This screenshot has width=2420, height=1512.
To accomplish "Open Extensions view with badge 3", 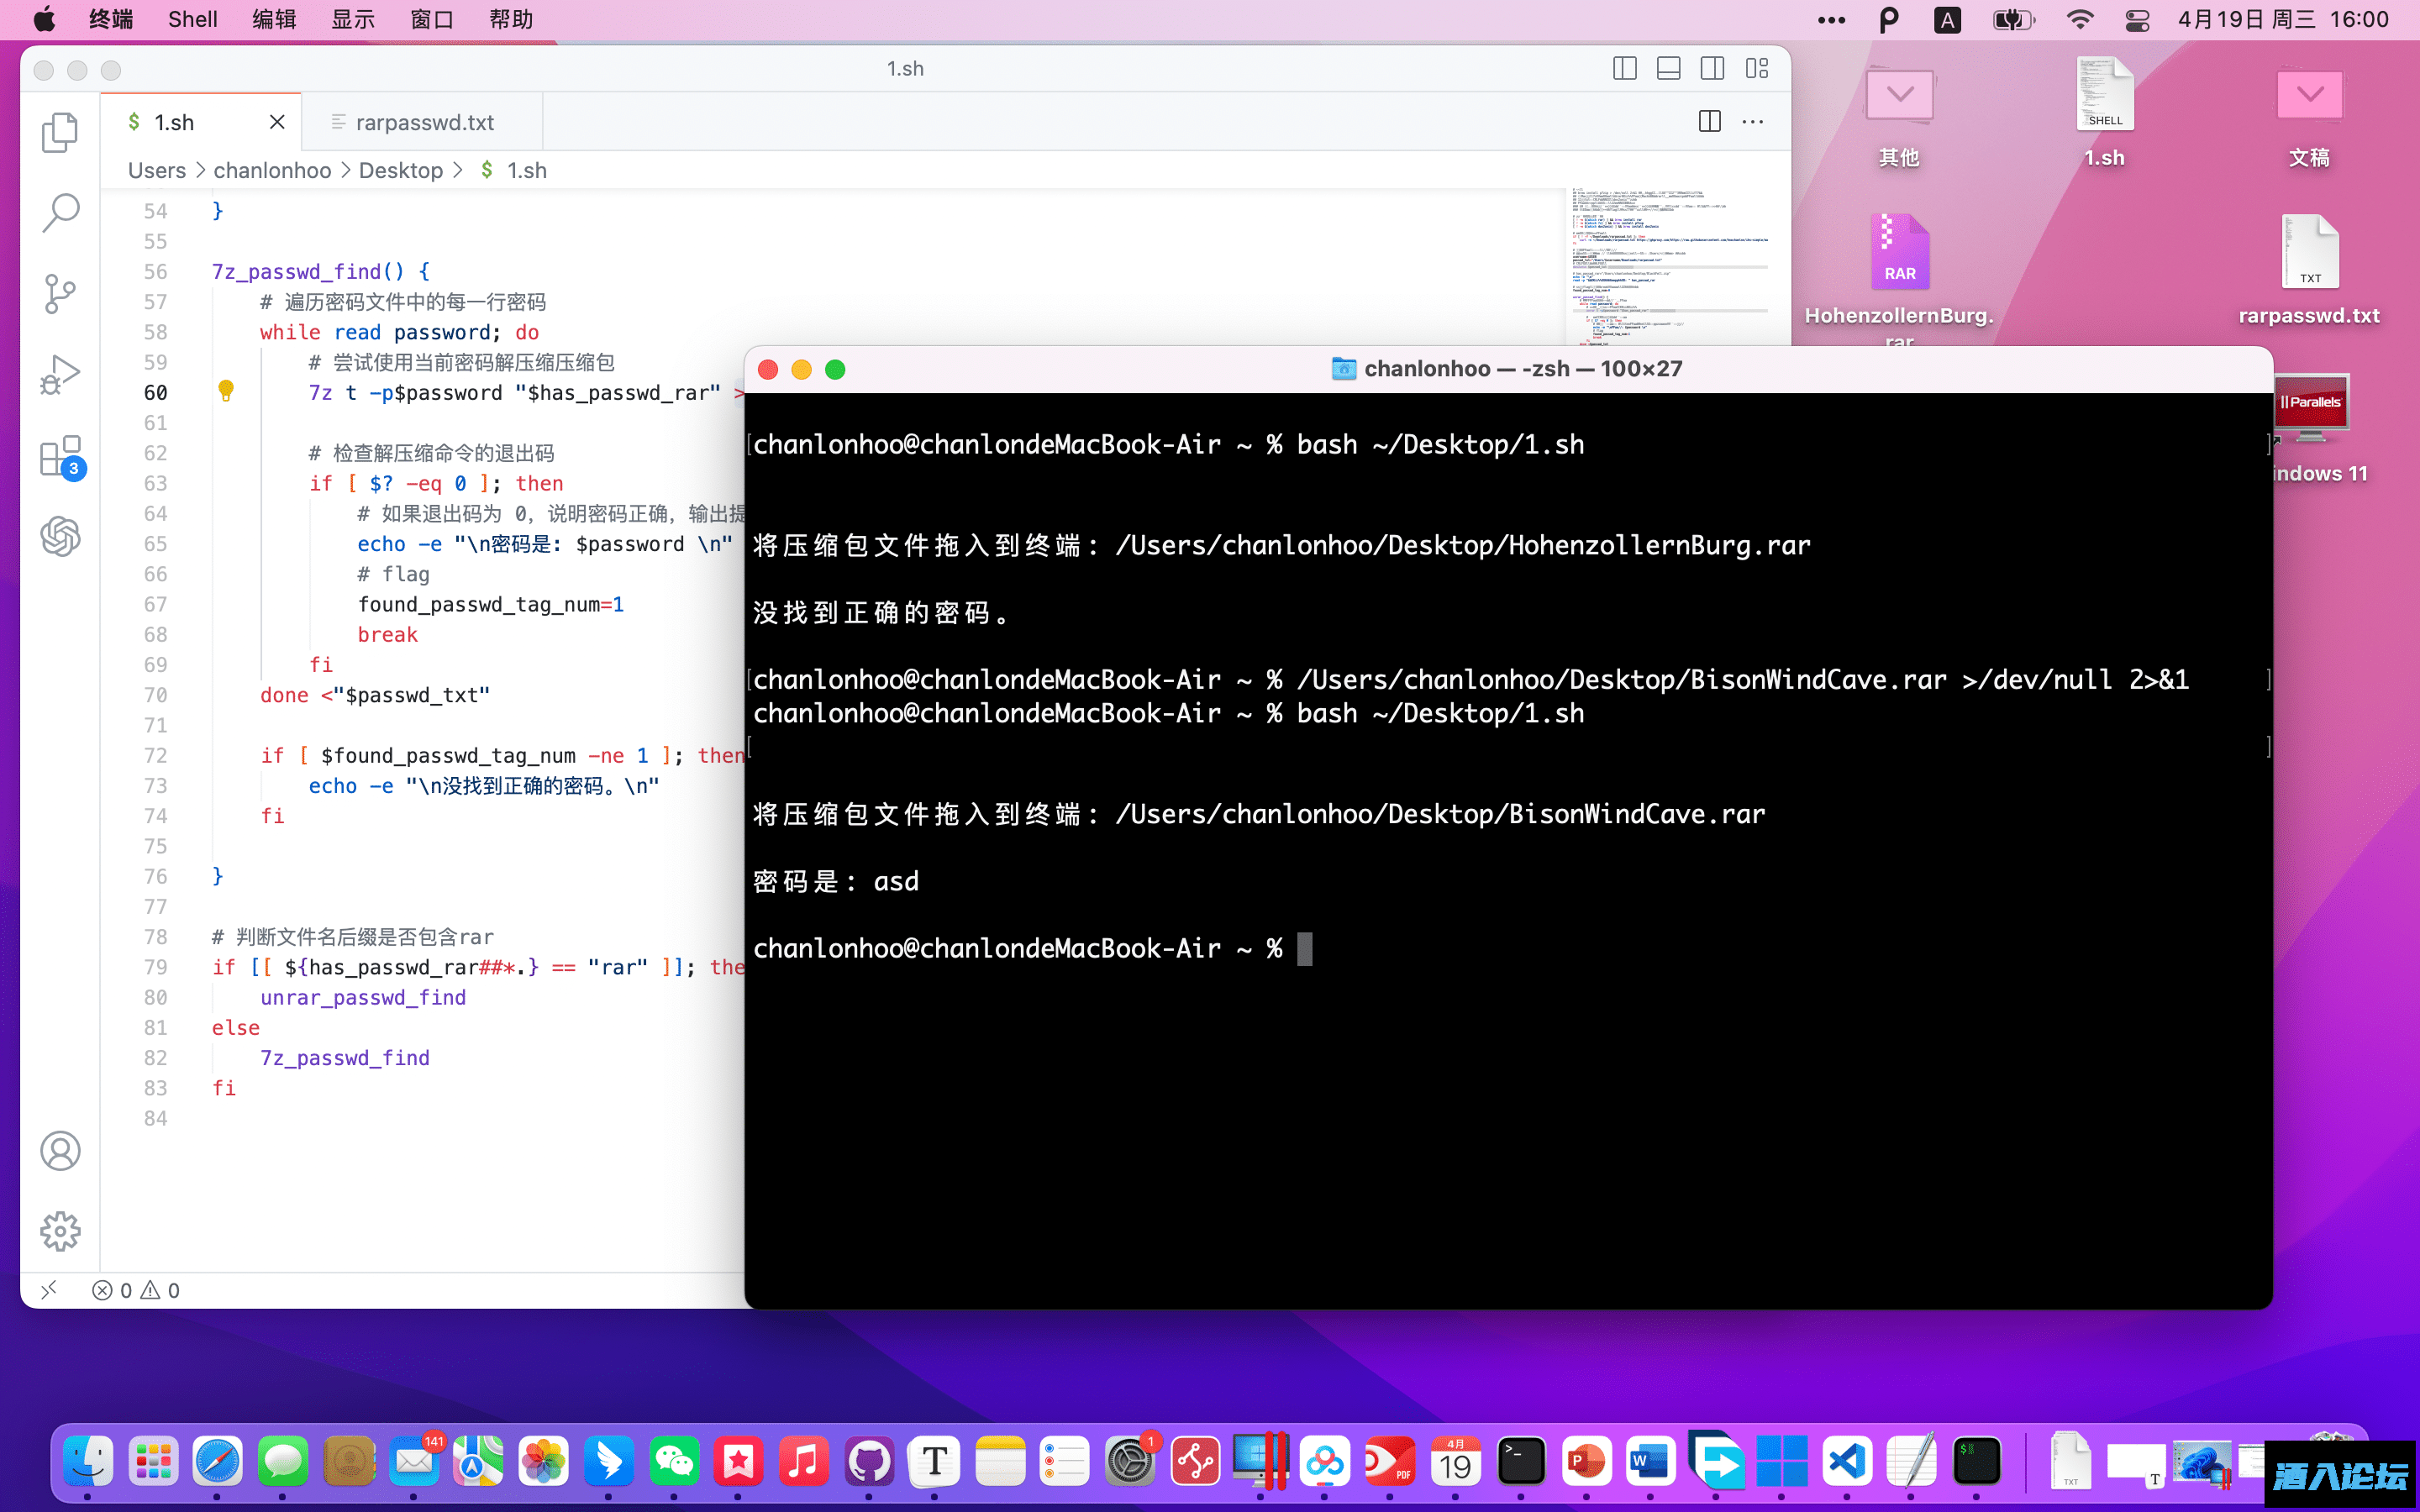I will pyautogui.click(x=60, y=456).
